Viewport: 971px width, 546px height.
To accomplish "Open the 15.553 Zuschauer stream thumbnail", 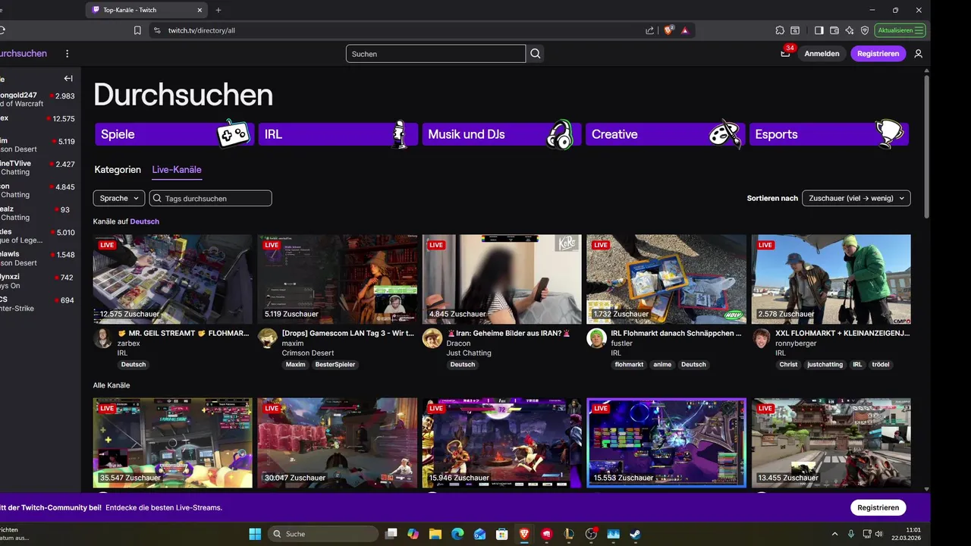I will 667,443.
